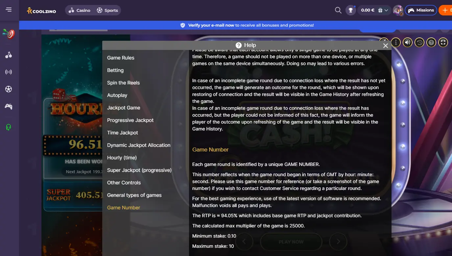452x256 pixels.
Task: Go to Time Jackpot help topic
Action: pos(123,133)
